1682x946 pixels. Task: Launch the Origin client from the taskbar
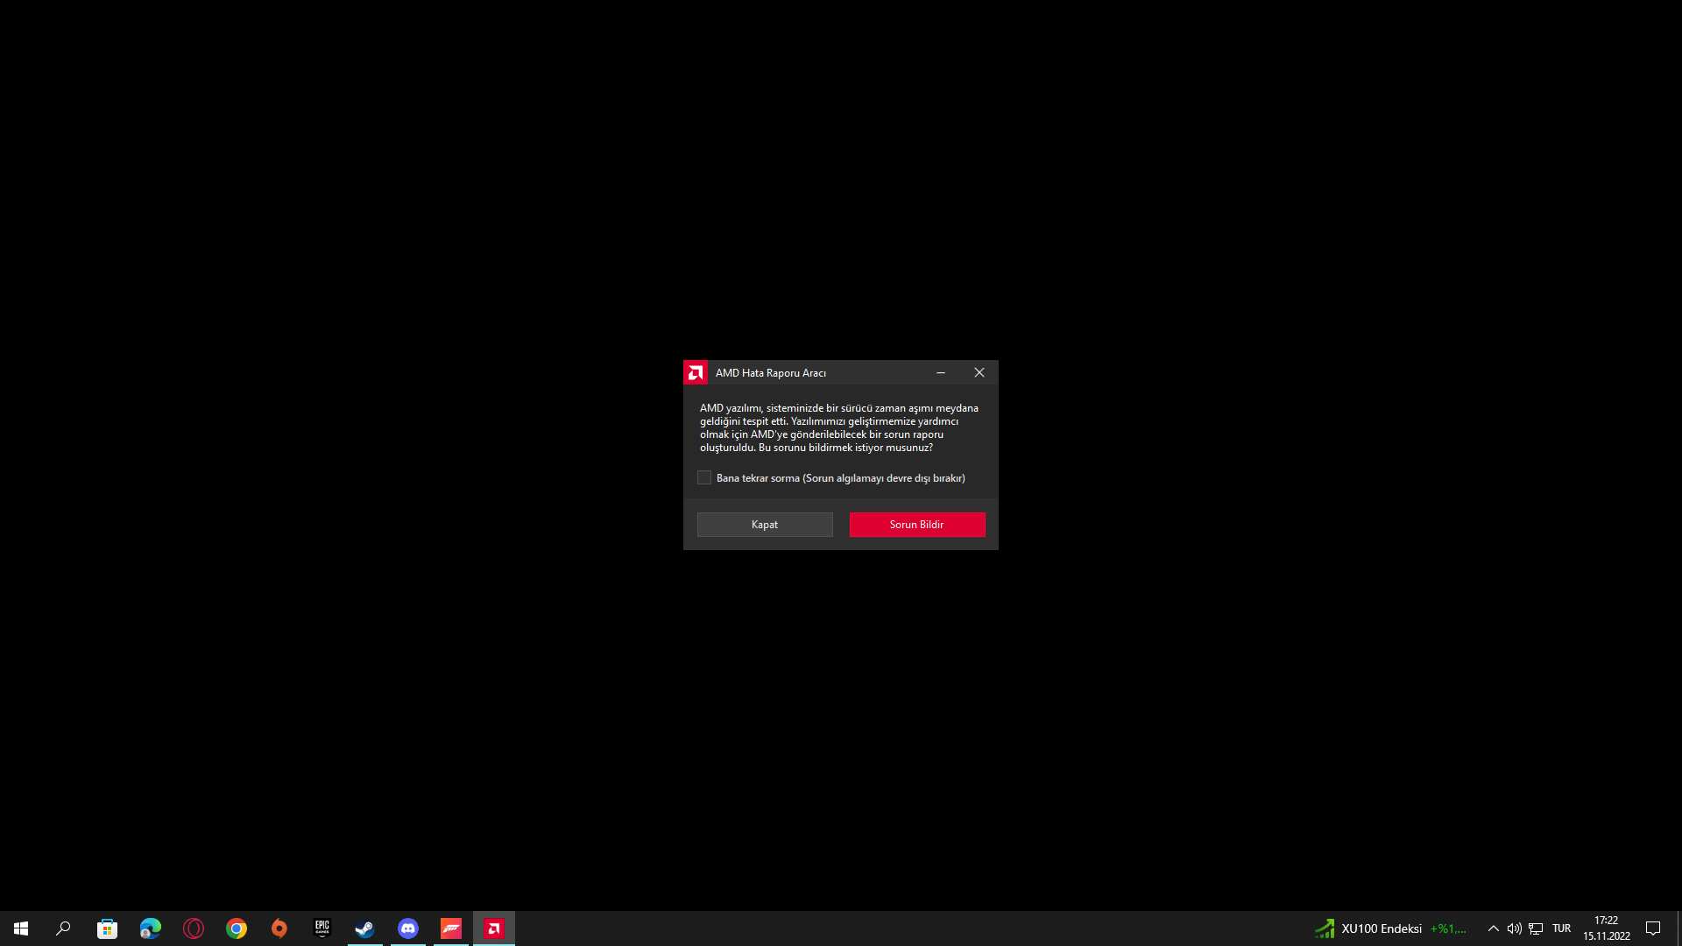[x=279, y=928]
